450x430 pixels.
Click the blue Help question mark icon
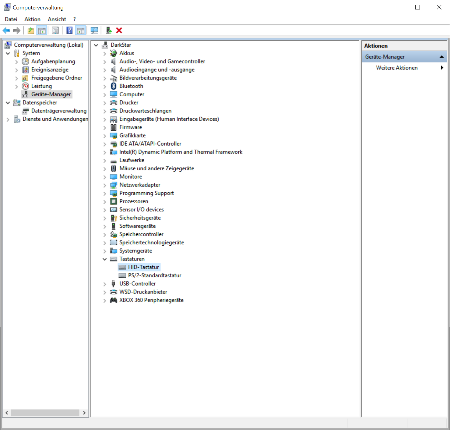point(70,30)
